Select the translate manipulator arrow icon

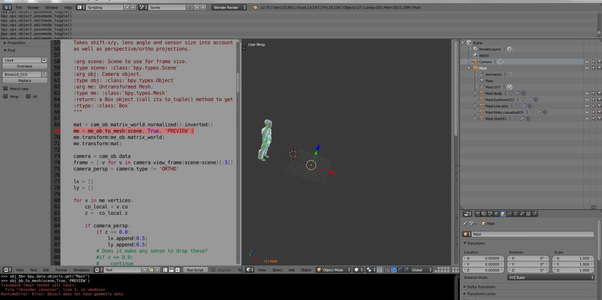(393, 269)
